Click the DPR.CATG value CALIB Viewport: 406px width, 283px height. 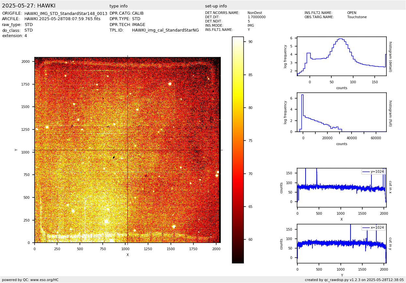click(138, 13)
